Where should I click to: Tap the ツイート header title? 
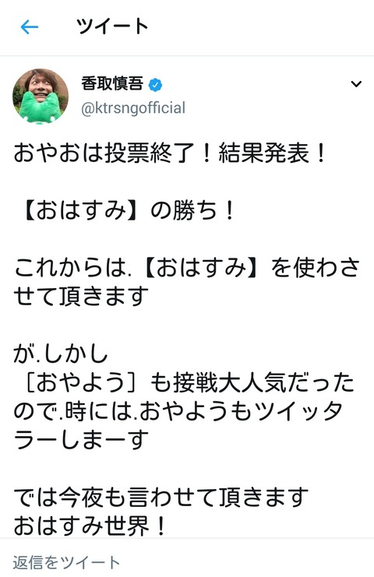112,26
